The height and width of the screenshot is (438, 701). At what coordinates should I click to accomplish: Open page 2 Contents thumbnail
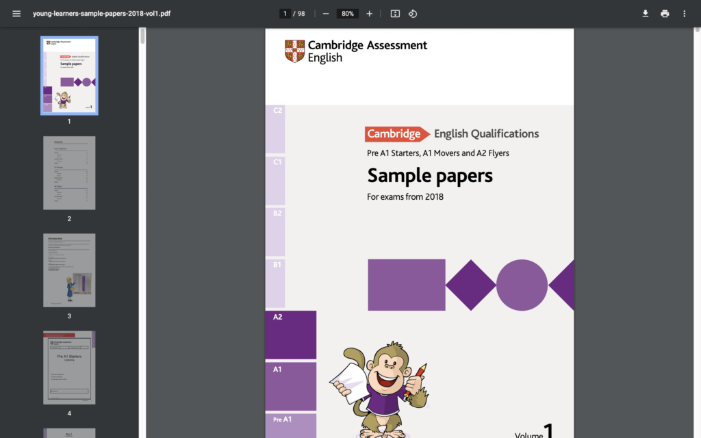coord(69,173)
